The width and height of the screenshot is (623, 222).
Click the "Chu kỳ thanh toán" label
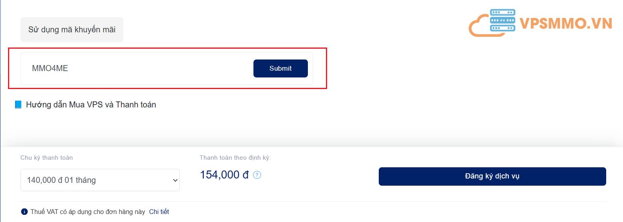coord(46,158)
